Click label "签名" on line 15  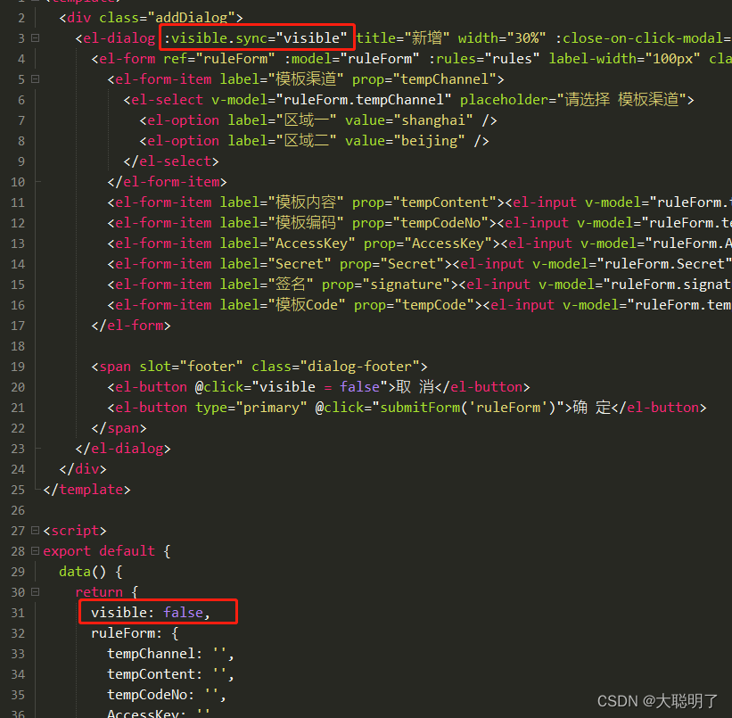(x=291, y=285)
